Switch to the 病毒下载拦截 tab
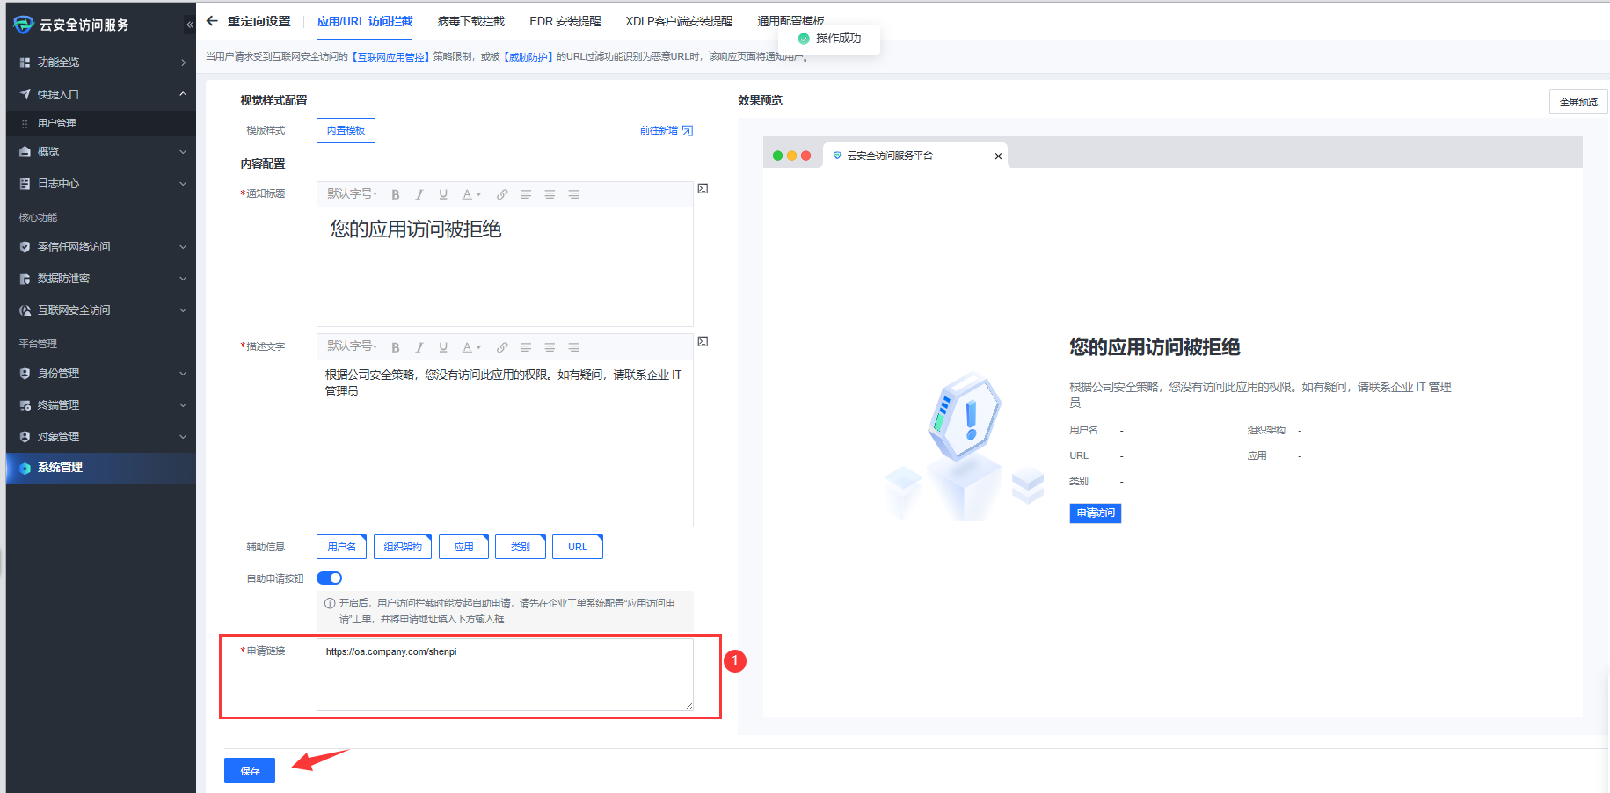 (x=471, y=21)
